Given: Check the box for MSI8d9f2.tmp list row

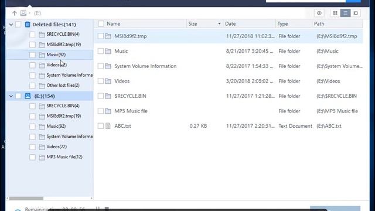Looking at the screenshot, I should (101, 36).
